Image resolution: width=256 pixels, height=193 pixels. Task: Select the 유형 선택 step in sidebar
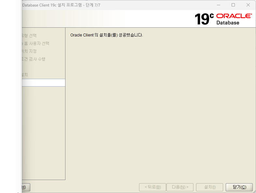pos(29,35)
